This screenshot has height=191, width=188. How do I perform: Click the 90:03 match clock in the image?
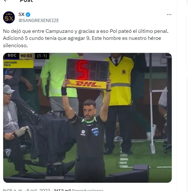tap(26, 56)
